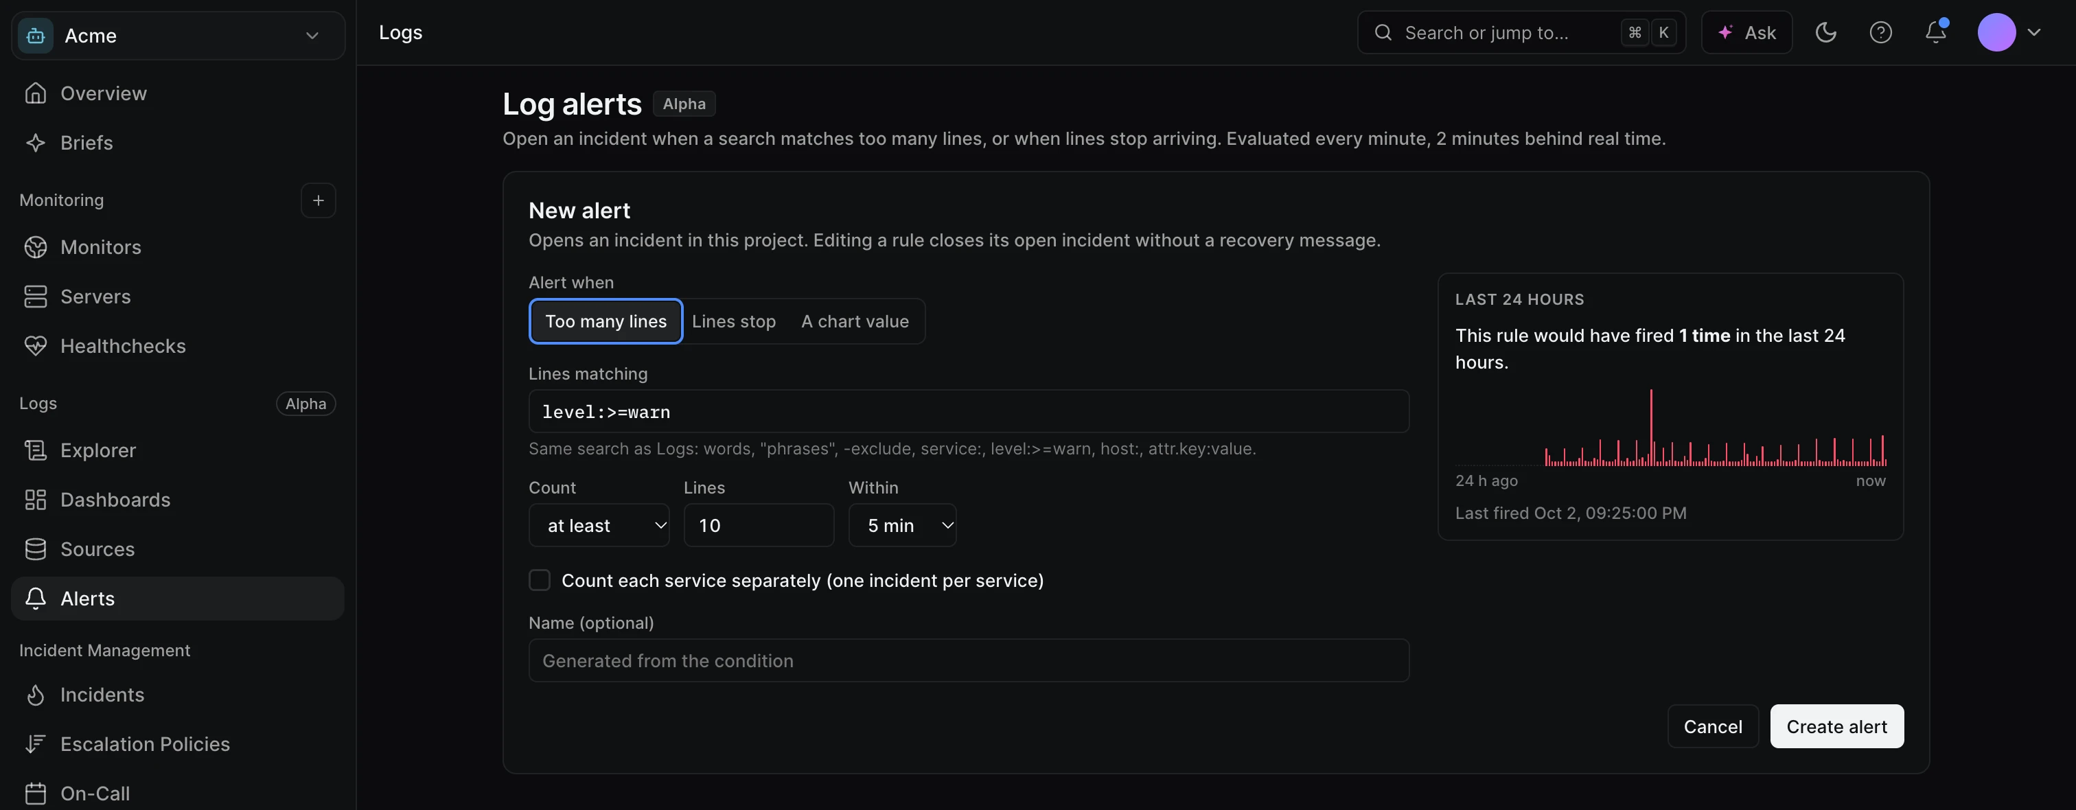Image resolution: width=2076 pixels, height=810 pixels.
Task: Select the Lines stop condition
Action: [733, 321]
